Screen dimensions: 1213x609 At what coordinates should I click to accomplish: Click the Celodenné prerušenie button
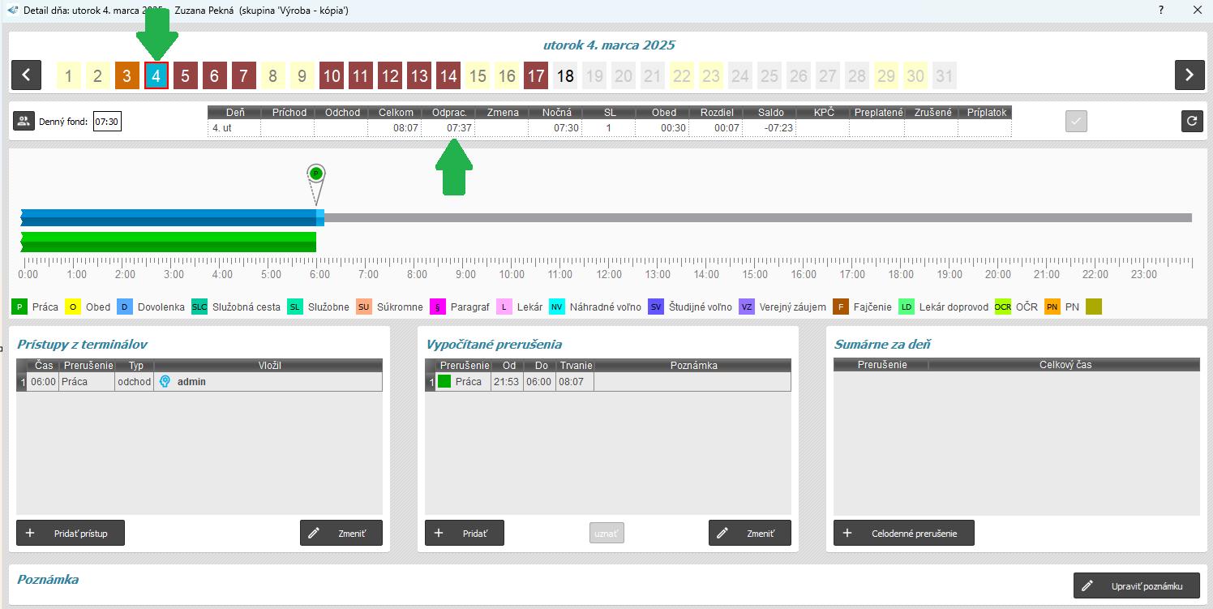click(x=903, y=533)
